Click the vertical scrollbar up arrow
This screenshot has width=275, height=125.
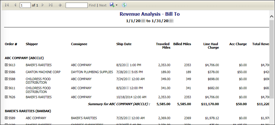coord(272,16)
